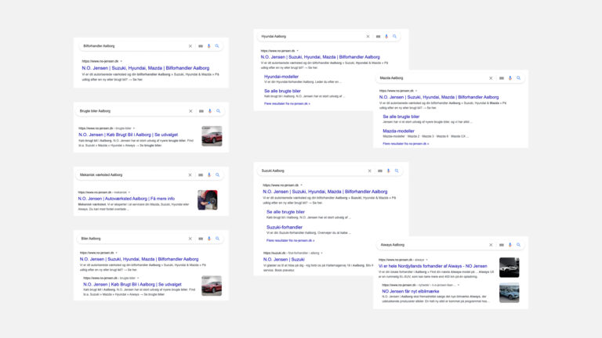
Task: Open the 'Suzuki-forhandler' sitelink
Action: tap(285, 227)
